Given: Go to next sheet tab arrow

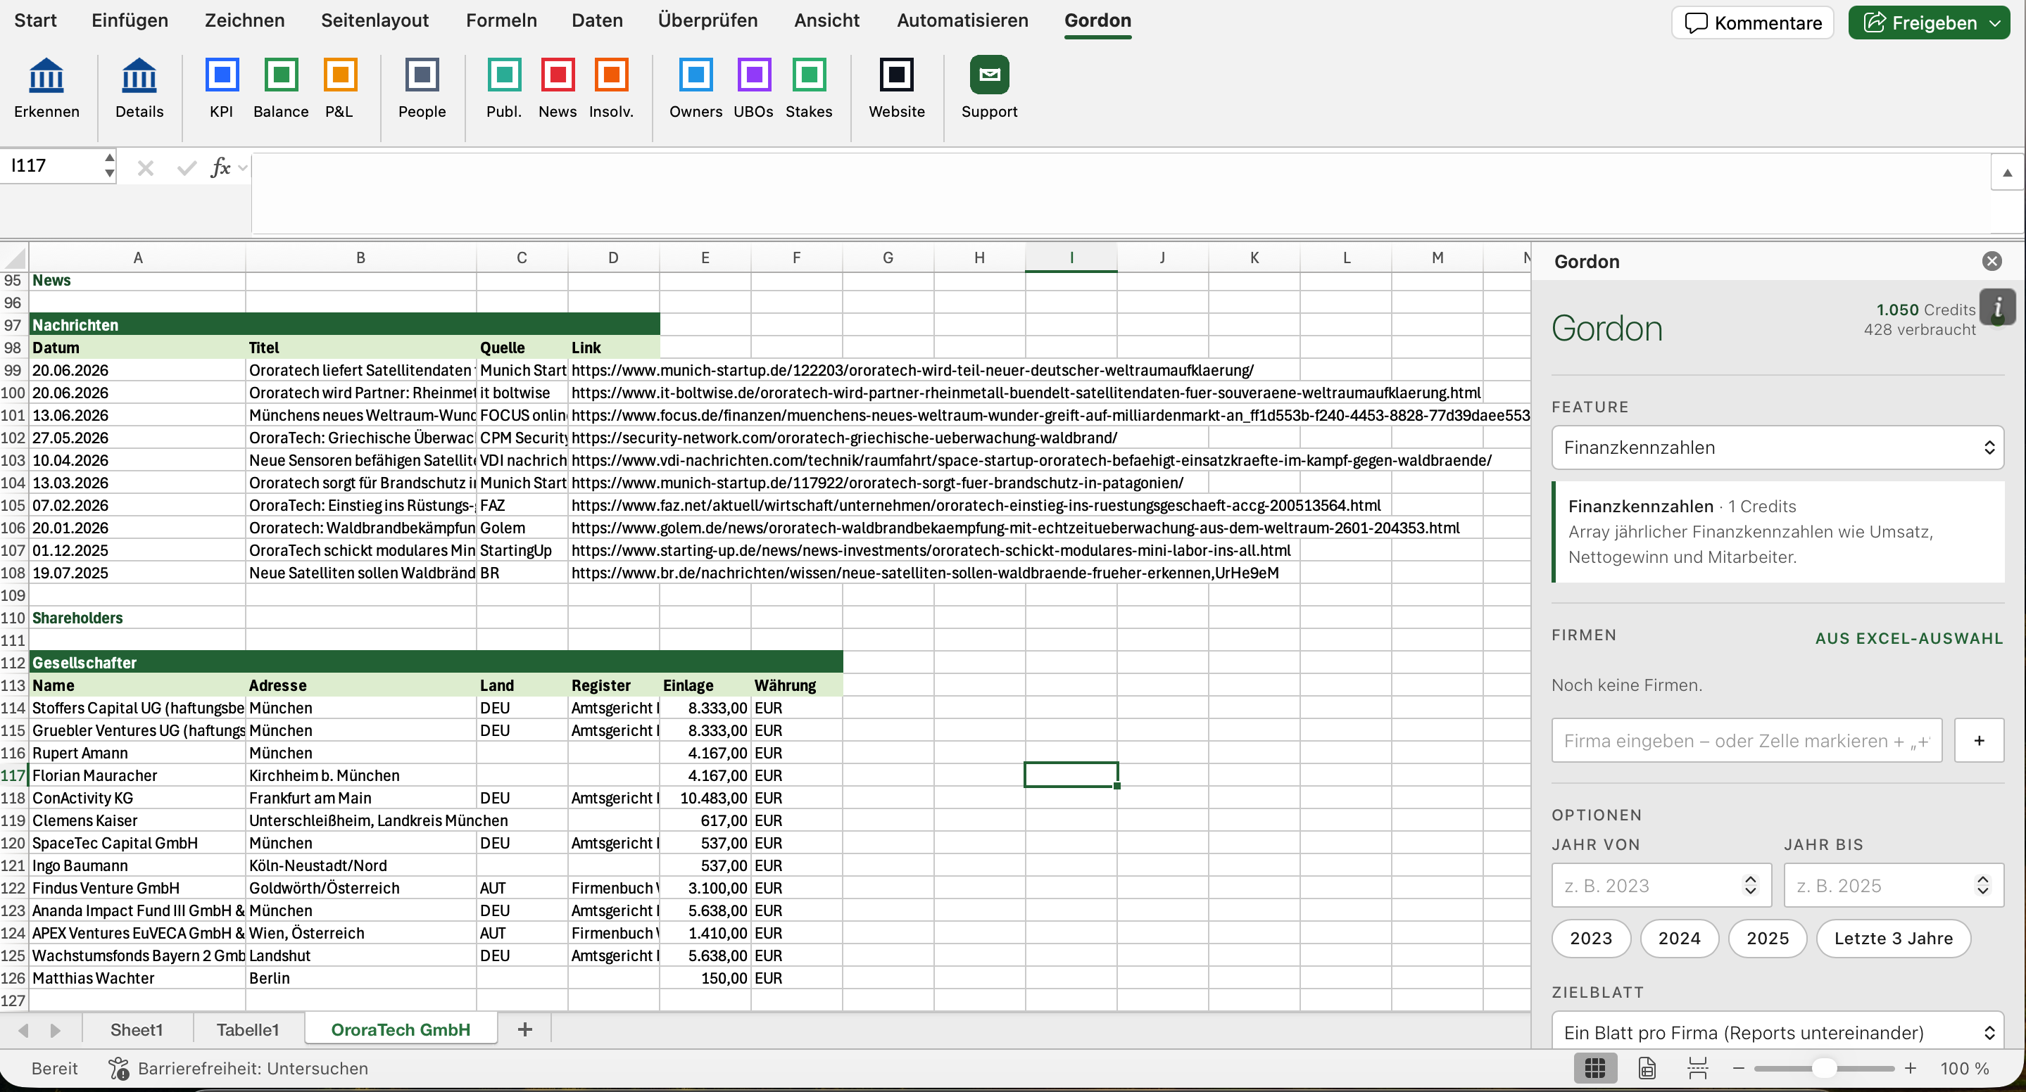Looking at the screenshot, I should pyautogui.click(x=55, y=1030).
